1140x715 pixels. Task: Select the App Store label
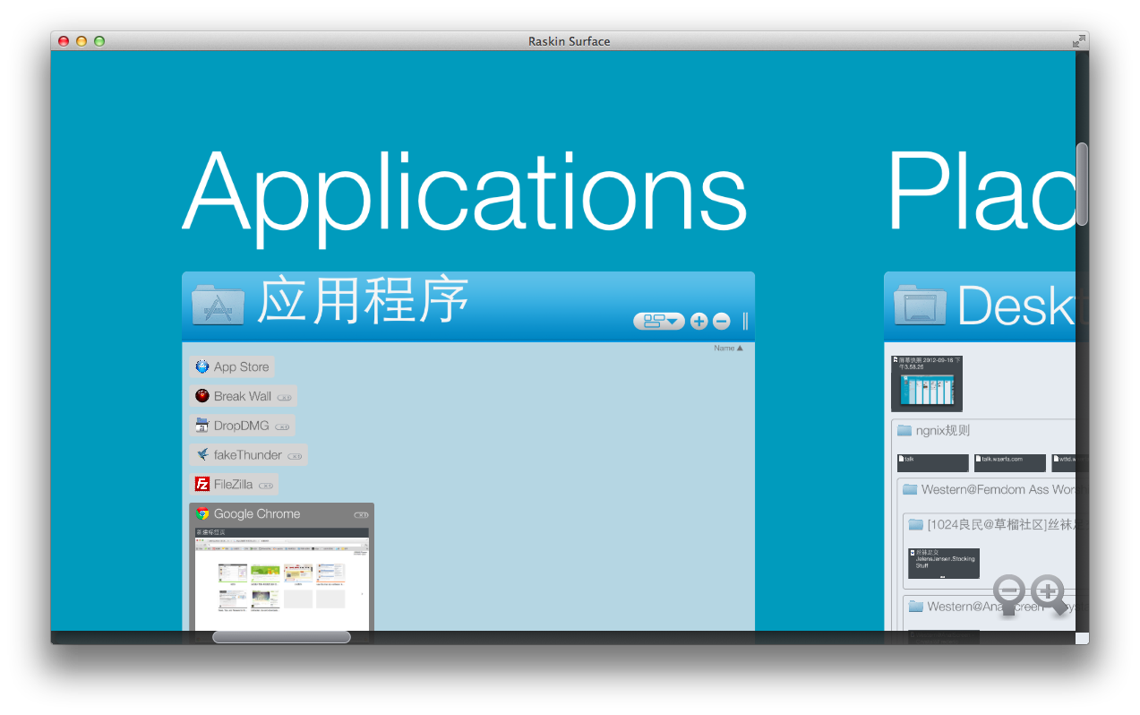pos(241,366)
